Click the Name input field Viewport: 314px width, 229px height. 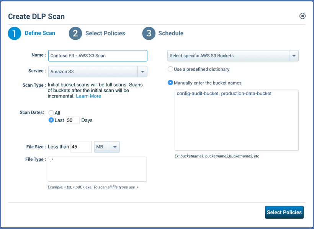(98, 55)
